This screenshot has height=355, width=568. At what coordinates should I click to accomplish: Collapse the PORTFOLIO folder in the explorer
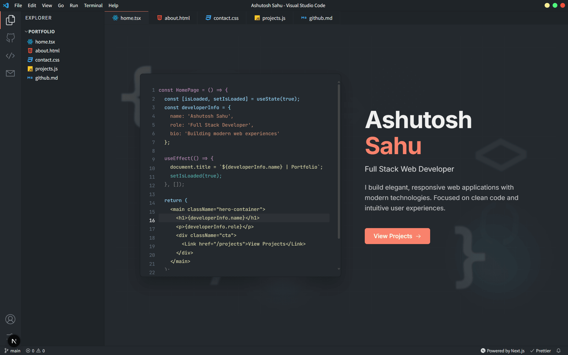pos(27,32)
